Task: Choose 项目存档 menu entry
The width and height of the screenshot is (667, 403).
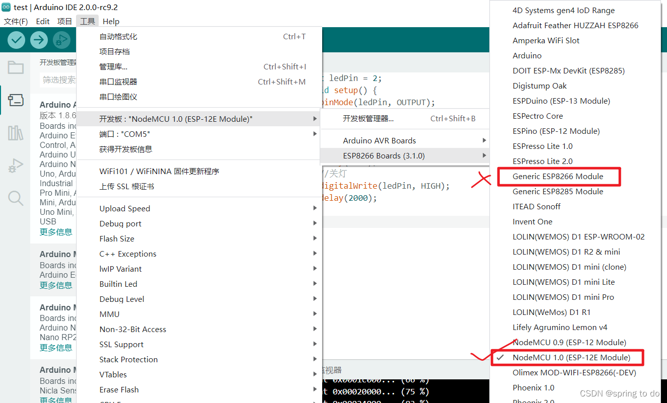Action: 199,52
